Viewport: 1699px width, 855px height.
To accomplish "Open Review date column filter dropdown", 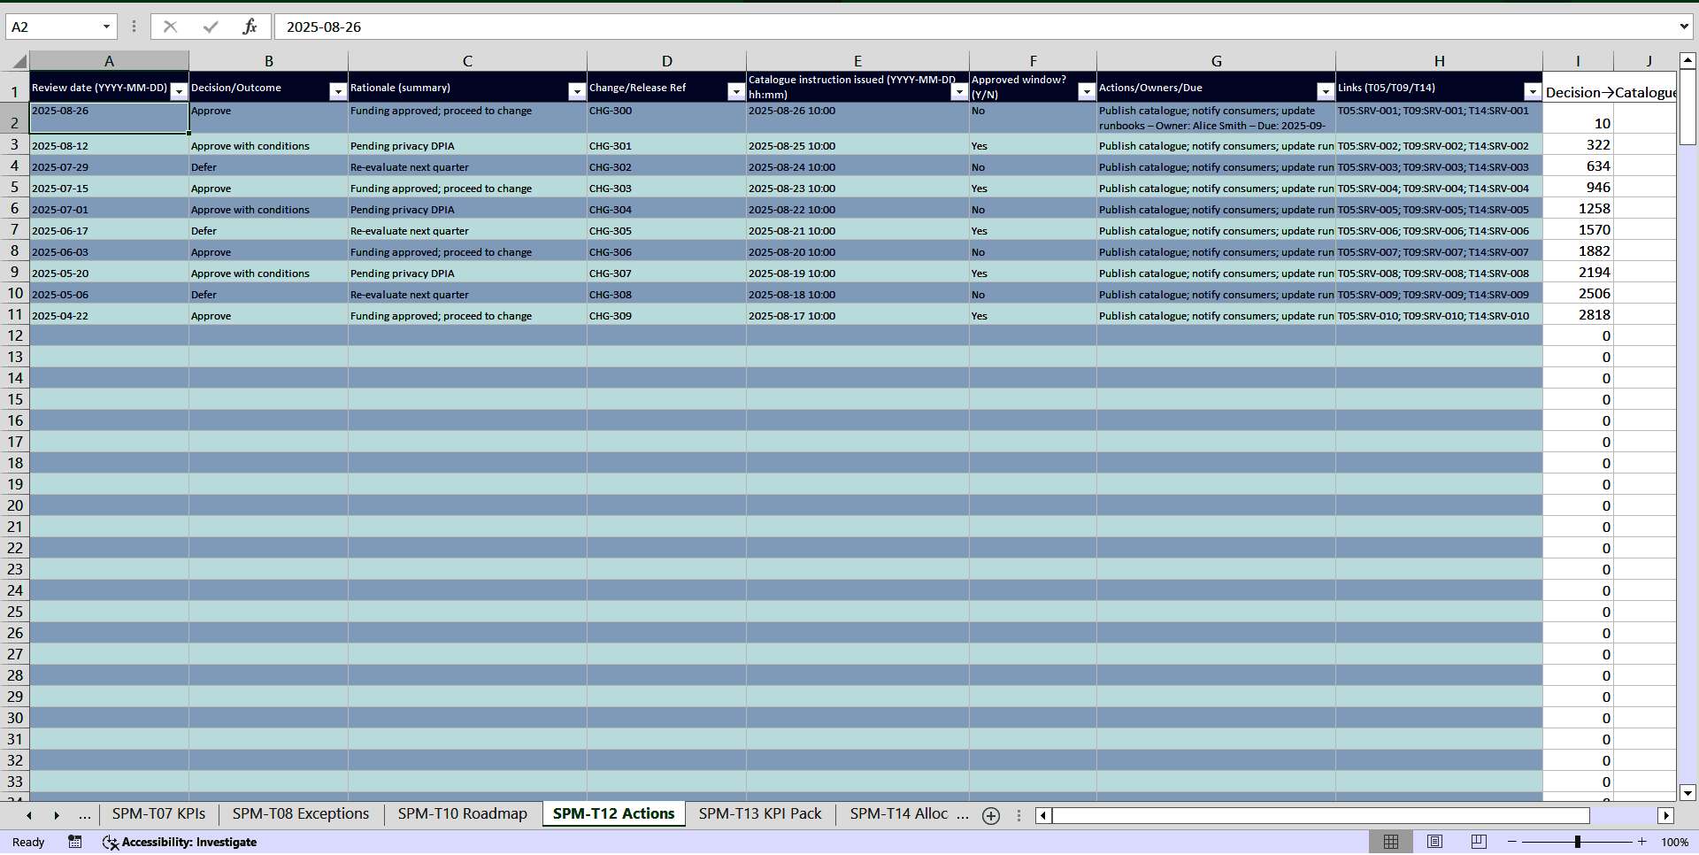I will click(x=179, y=91).
